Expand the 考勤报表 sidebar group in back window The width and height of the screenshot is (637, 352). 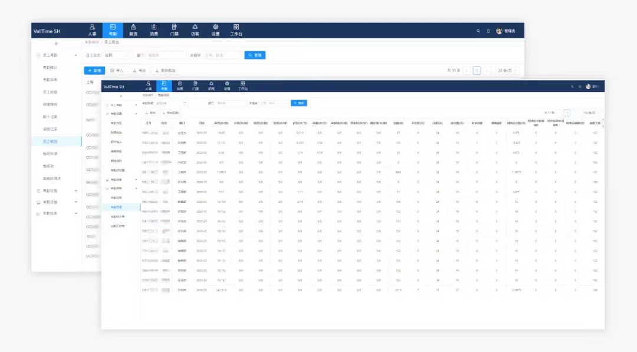[57, 213]
